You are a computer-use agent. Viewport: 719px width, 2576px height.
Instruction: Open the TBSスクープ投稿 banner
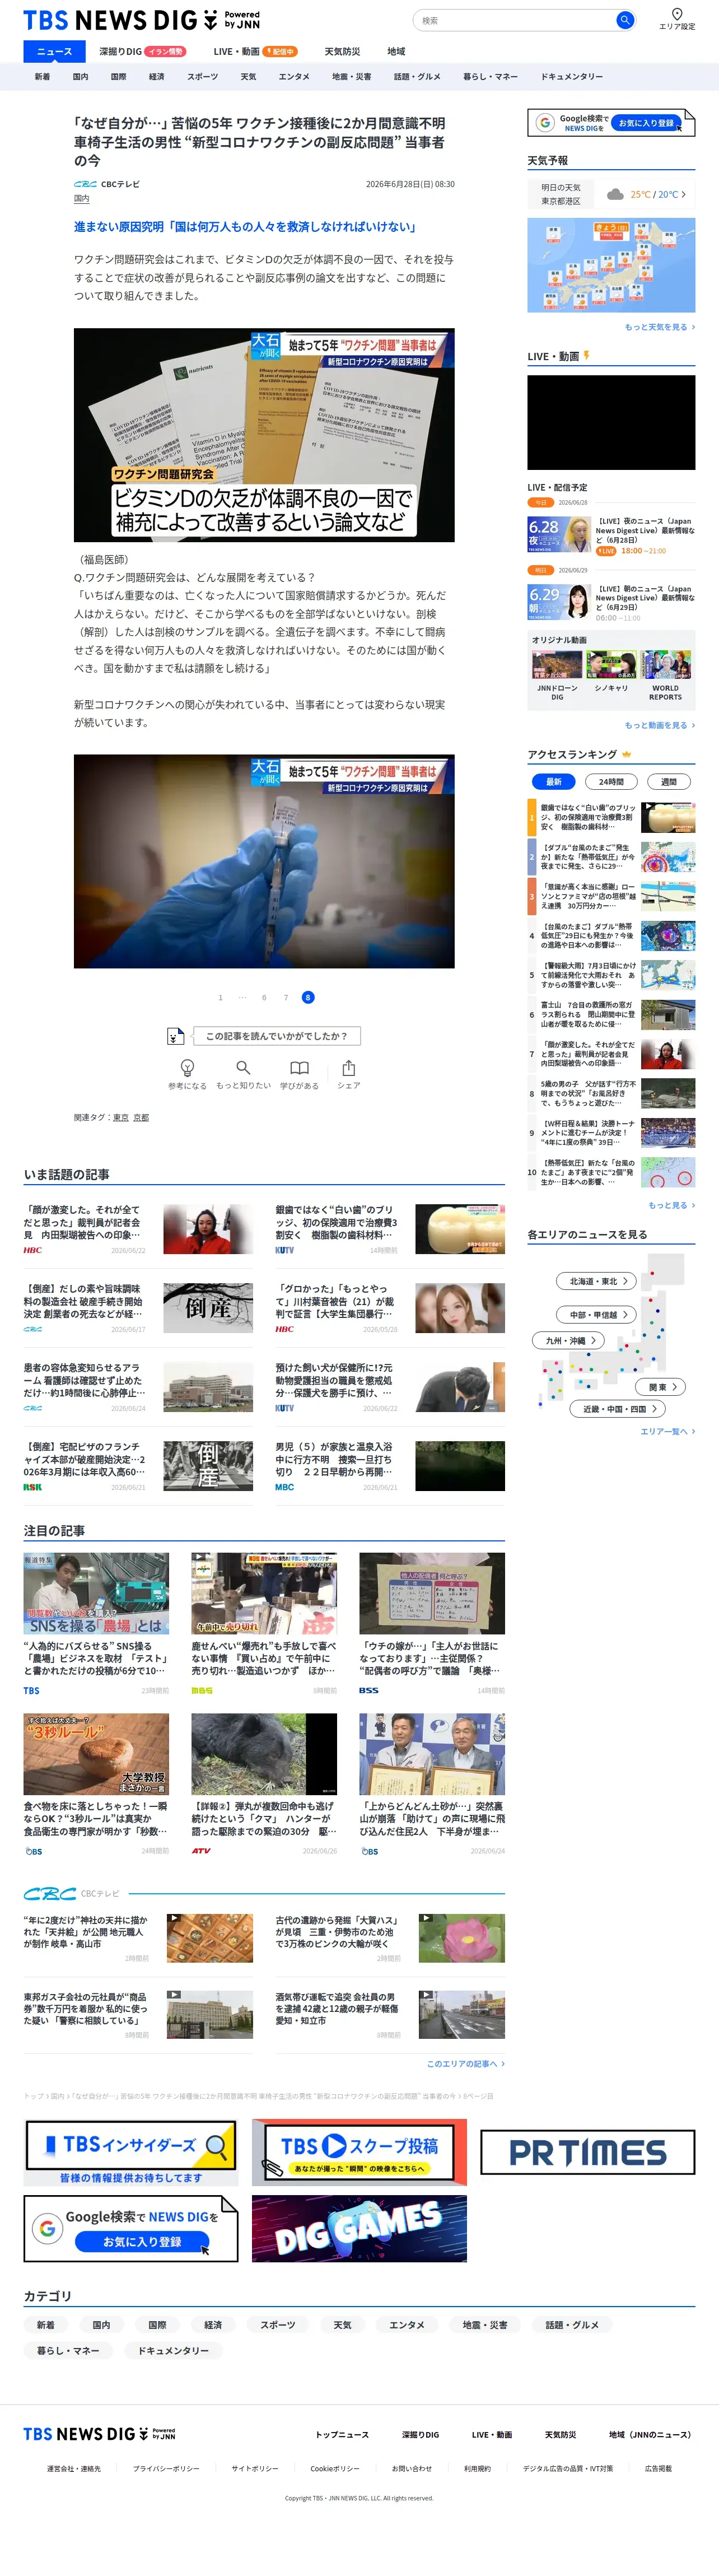tap(359, 2151)
